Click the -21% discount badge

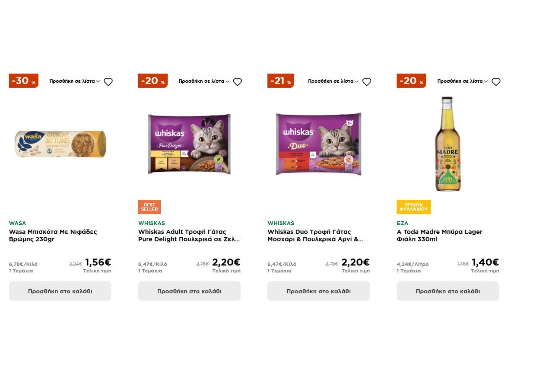point(280,81)
